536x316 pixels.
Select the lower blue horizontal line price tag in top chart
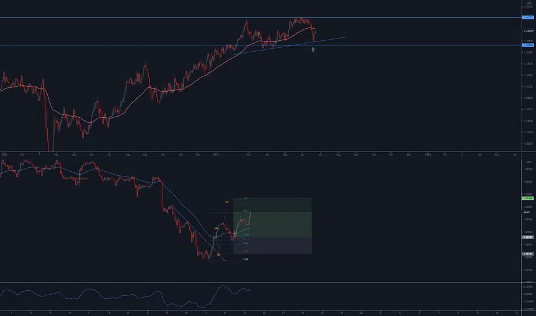(528, 45)
